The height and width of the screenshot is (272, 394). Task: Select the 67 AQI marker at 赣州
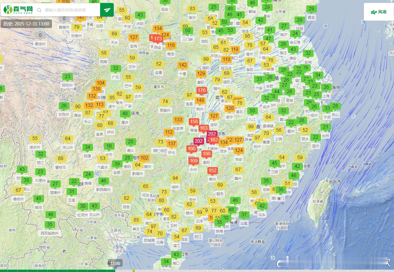[x=238, y=170]
